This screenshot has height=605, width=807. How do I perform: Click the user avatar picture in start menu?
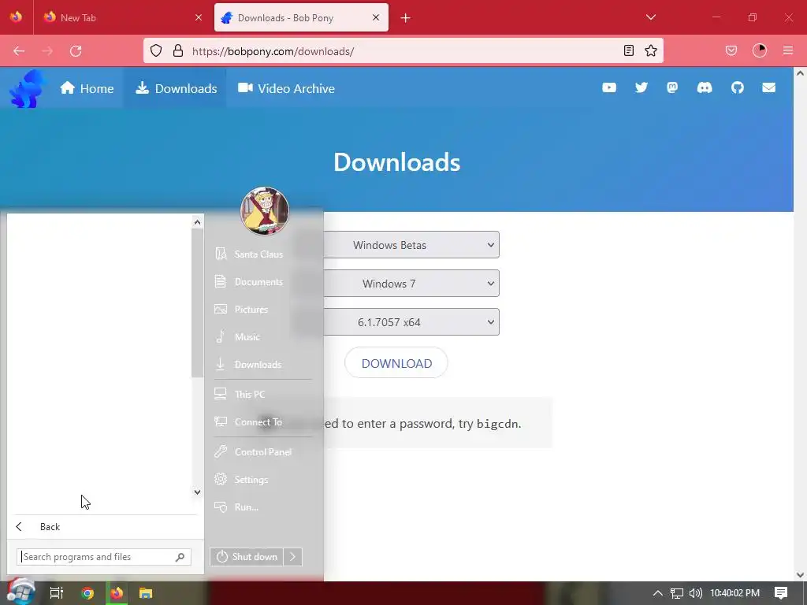tap(265, 211)
